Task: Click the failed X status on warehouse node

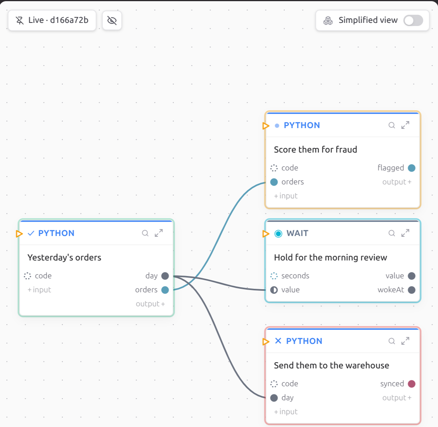Action: tap(278, 341)
